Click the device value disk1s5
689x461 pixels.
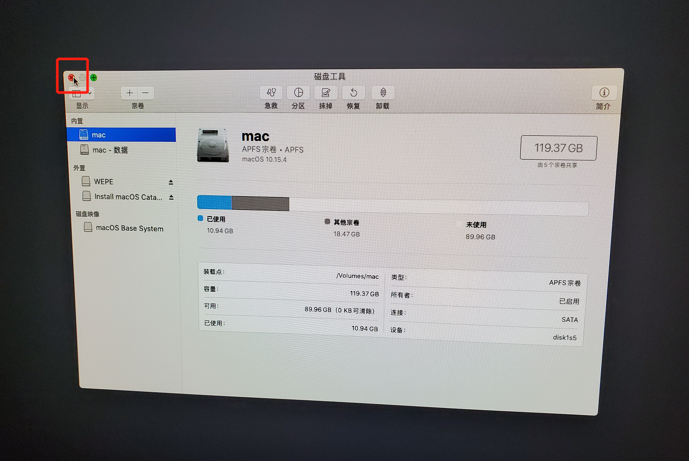(x=565, y=337)
